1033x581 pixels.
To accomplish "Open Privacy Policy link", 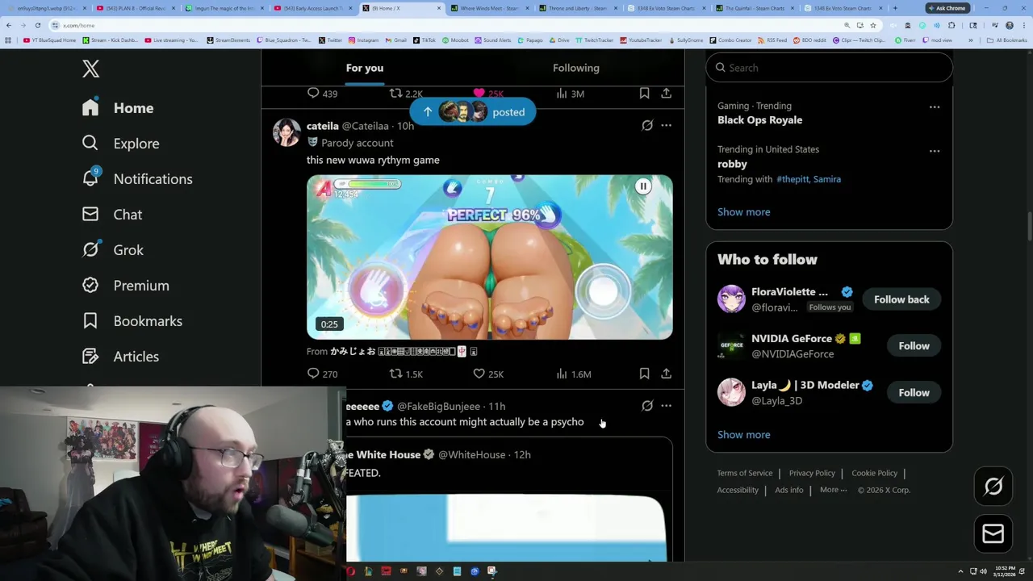I will coord(812,473).
